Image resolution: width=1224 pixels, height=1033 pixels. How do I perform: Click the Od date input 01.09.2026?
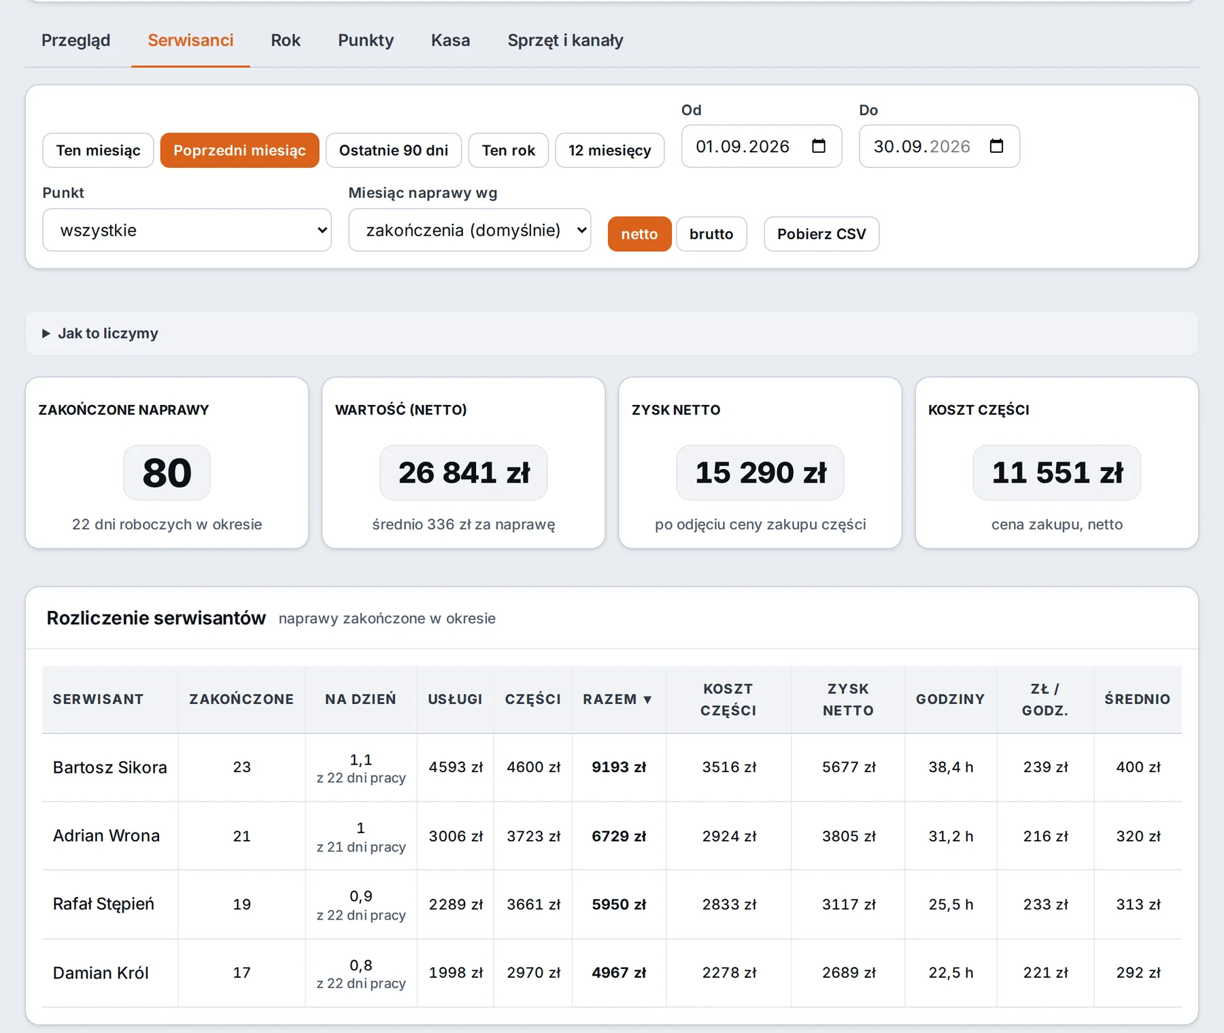762,146
